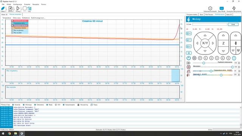Open the Drukarka menu
Viewport: 242px width, 136px height.
27,4
